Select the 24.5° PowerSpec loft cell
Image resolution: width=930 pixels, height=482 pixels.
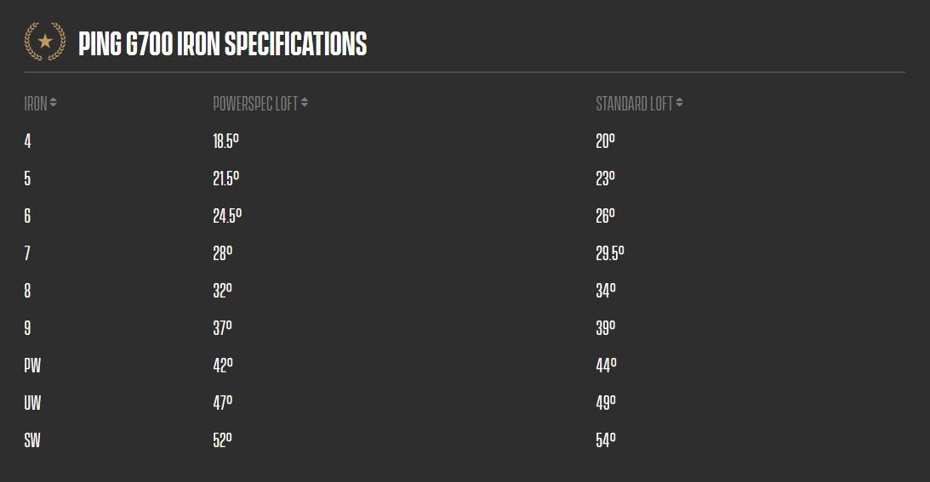click(x=227, y=216)
